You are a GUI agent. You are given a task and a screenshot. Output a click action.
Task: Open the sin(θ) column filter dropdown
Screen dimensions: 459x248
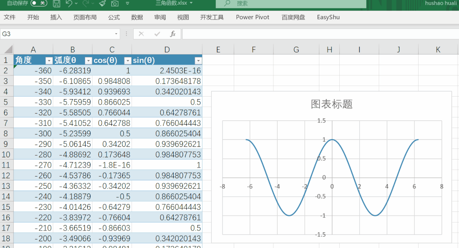(x=198, y=60)
